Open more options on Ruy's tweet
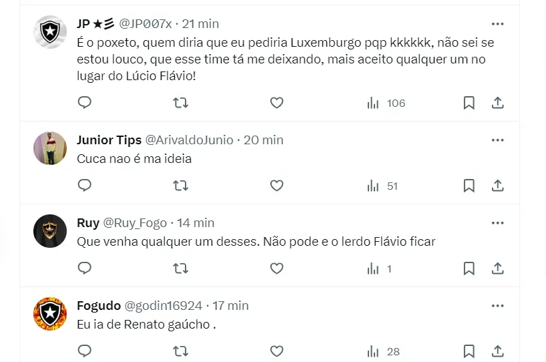 (x=497, y=222)
